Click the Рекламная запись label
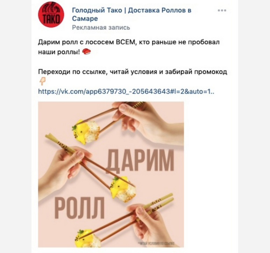Image resolution: width=270 pixels, height=253 pixels. coord(101,28)
